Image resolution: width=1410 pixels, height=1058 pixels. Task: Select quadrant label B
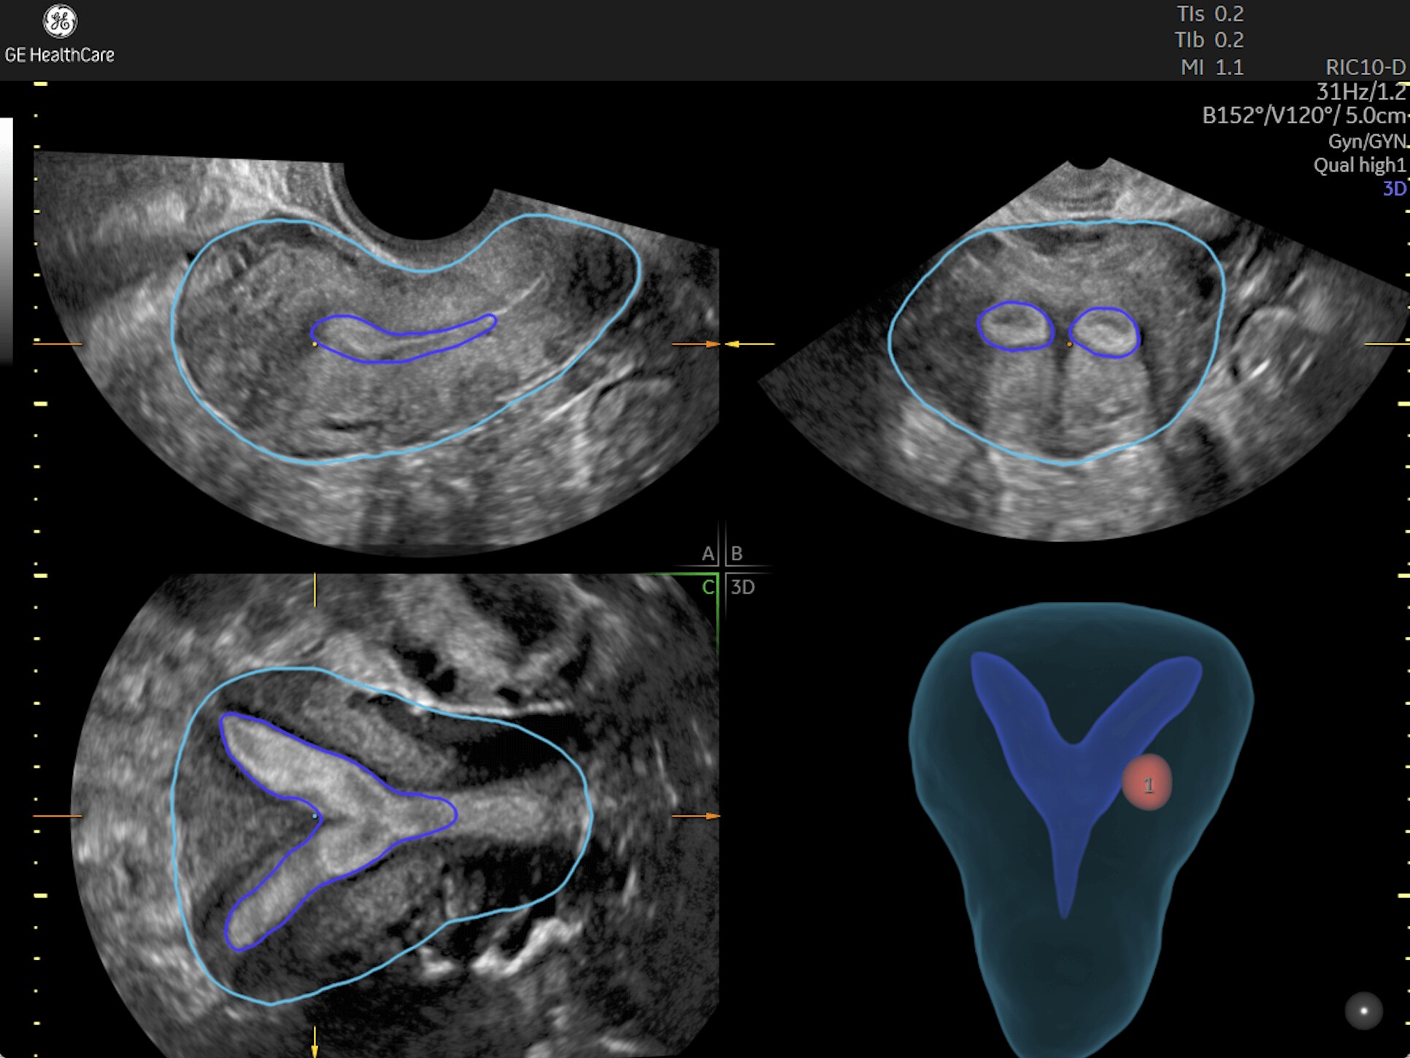pos(736,554)
